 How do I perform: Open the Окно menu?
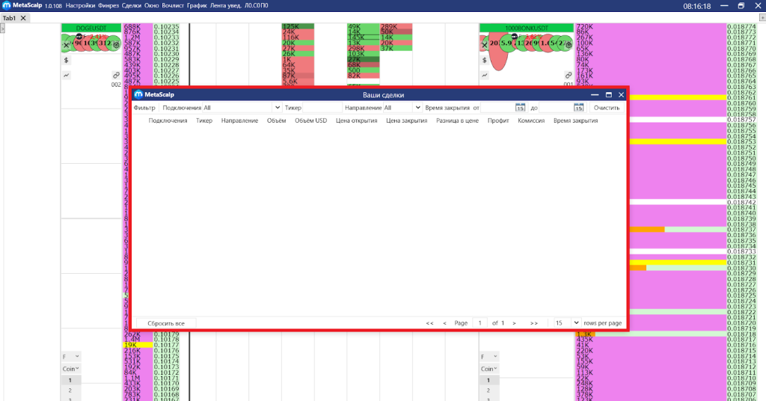click(151, 6)
